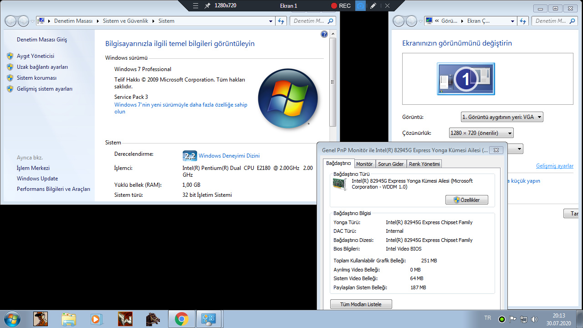Viewport: 583px width, 328px height.
Task: Start recording with the REC button
Action: click(341, 5)
